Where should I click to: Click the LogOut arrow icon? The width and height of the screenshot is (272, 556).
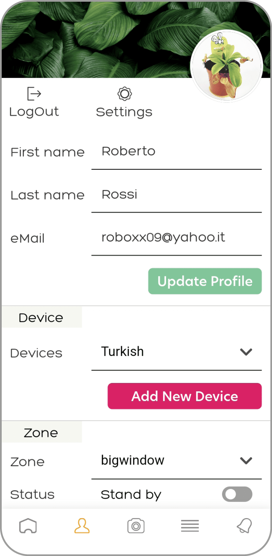[34, 94]
